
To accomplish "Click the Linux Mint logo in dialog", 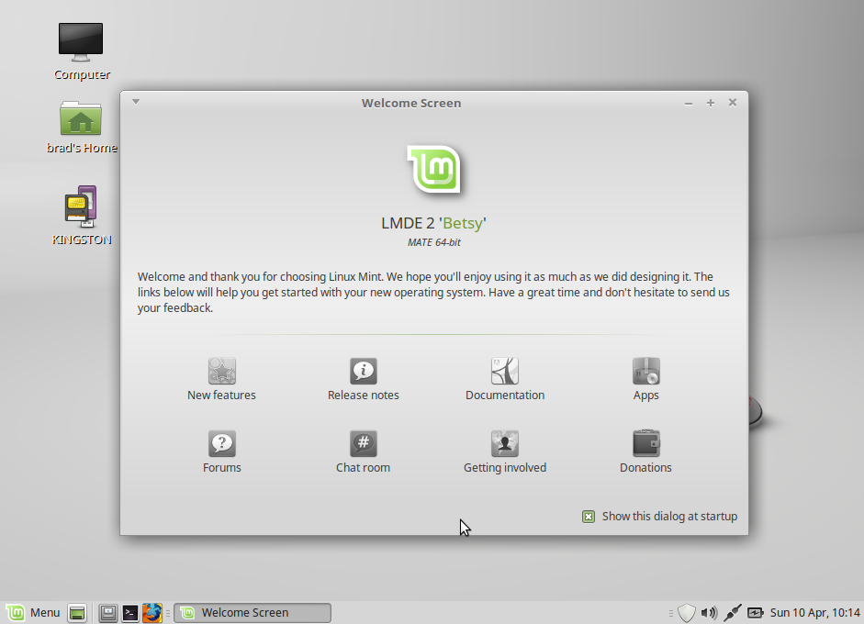I will tap(434, 169).
